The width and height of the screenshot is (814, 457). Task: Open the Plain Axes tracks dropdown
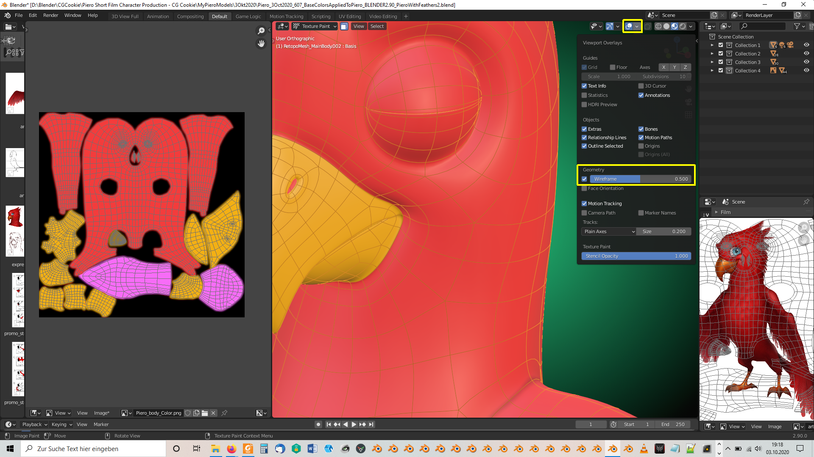click(608, 231)
